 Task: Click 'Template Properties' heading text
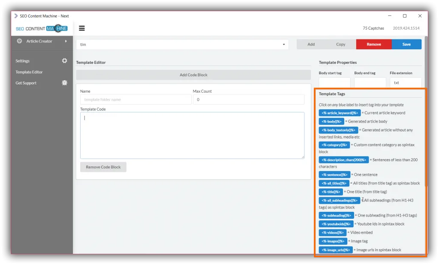338,63
